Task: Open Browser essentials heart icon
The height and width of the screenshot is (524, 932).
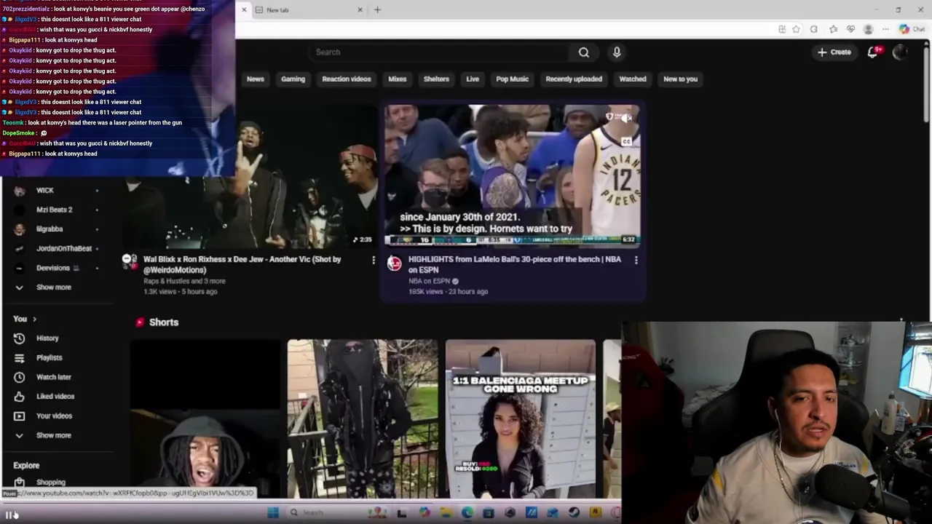Action: coord(850,29)
